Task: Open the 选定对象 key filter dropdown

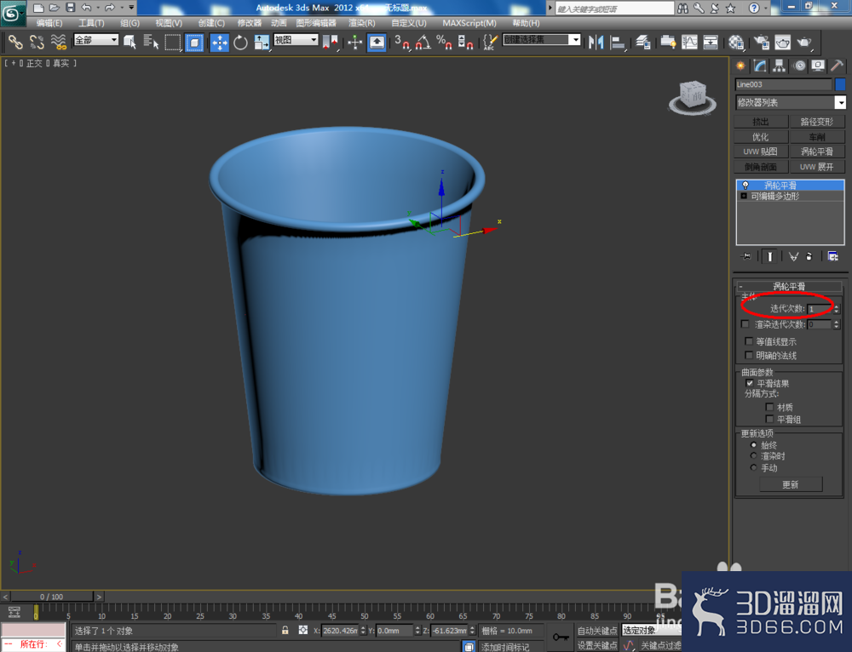Action: [x=652, y=630]
